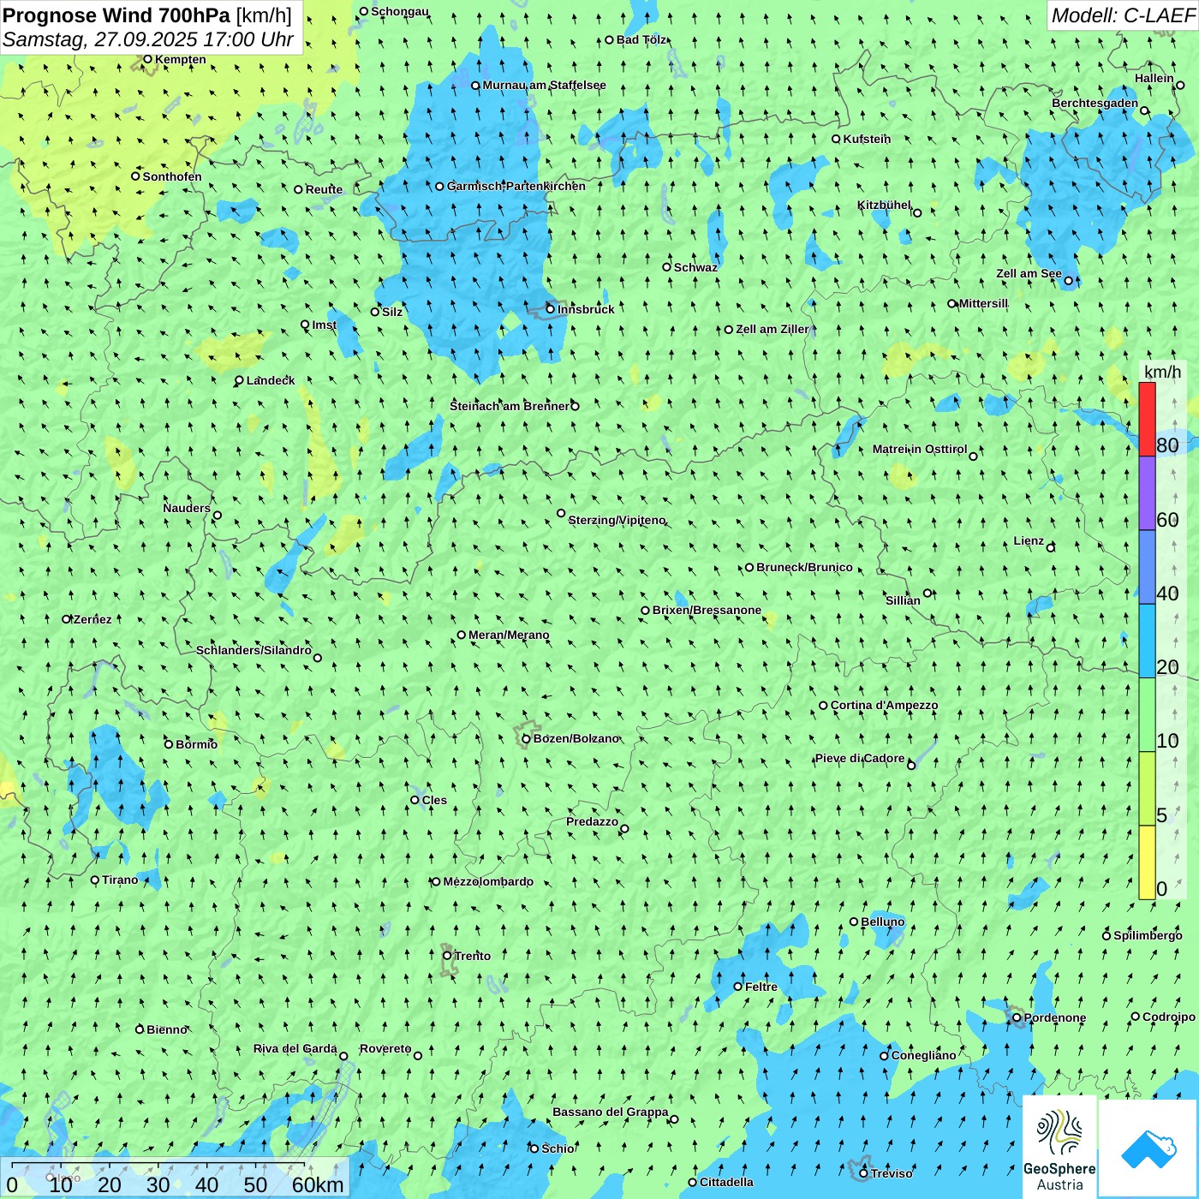
Task: Select the green 10–20 km/h legend swatch
Action: click(1147, 715)
